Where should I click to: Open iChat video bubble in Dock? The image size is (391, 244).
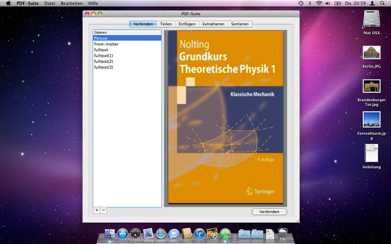tap(174, 234)
